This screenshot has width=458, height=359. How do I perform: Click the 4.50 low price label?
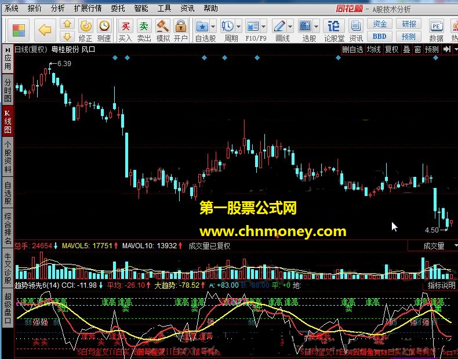point(432,230)
